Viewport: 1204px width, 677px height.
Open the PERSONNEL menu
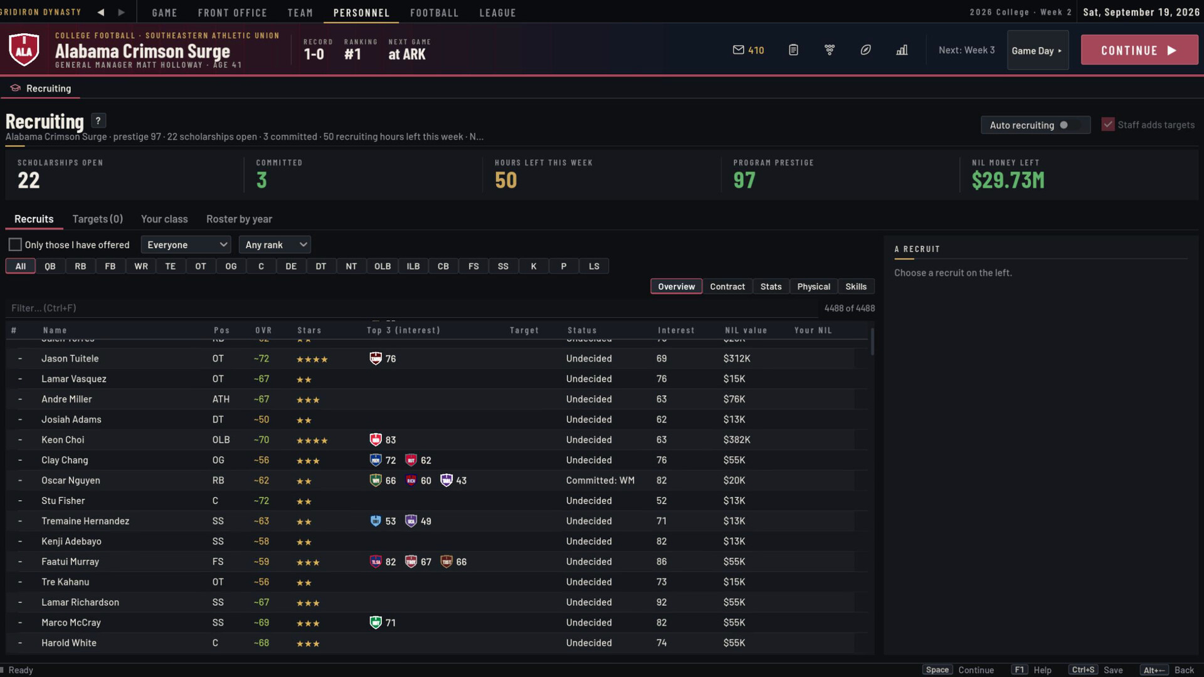pos(361,13)
